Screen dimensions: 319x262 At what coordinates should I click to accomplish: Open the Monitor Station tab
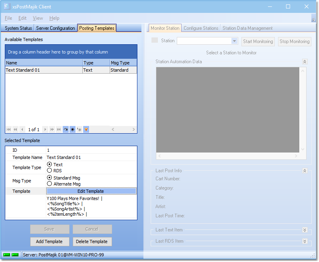(x=165, y=28)
